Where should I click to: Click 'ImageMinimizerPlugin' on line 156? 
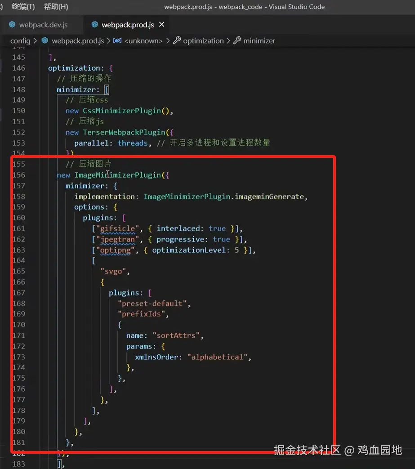tap(117, 175)
